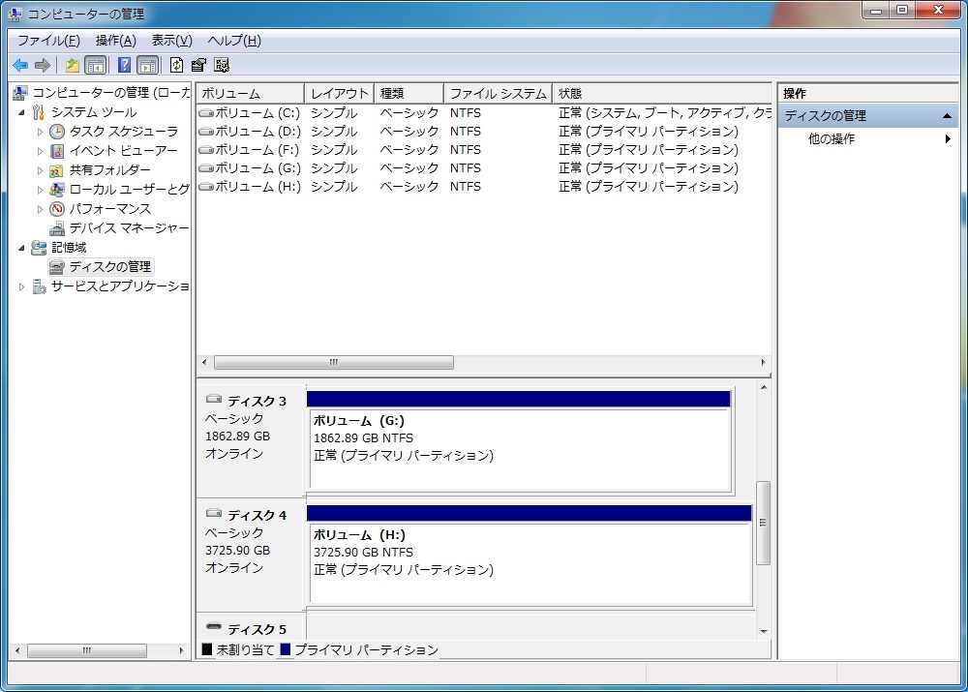968x692 pixels.
Task: Click the 記憶域 storage icon
Action: pos(39,248)
